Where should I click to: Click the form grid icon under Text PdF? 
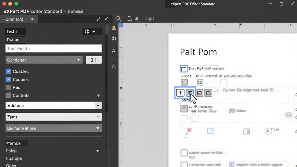pyautogui.click(x=200, y=82)
